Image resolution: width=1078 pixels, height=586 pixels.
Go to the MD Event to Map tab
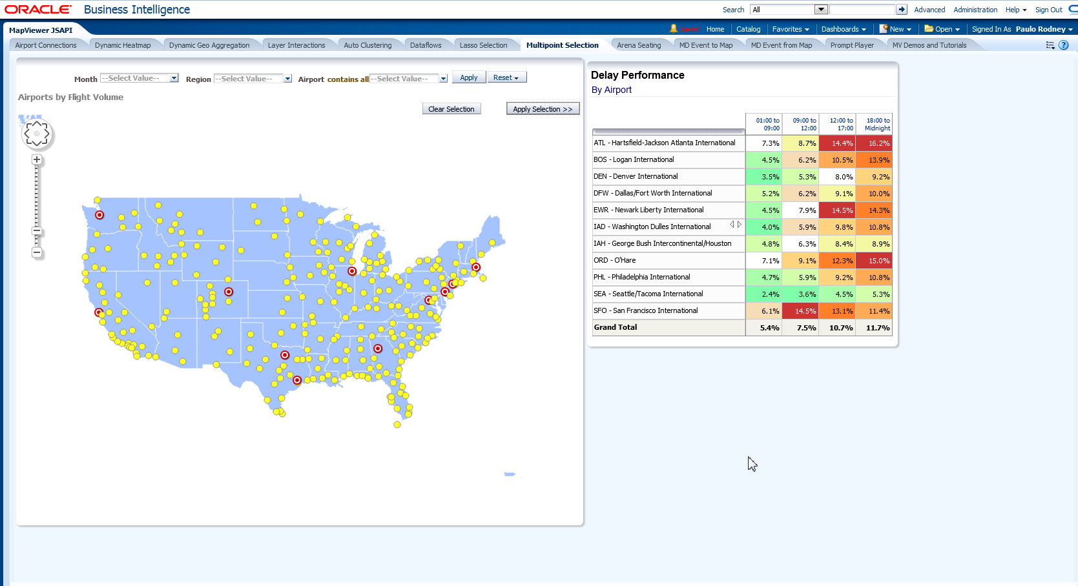pyautogui.click(x=706, y=45)
